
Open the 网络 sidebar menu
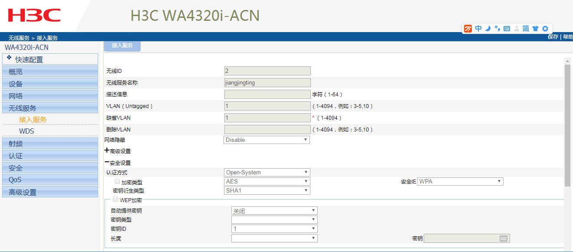[x=50, y=96]
